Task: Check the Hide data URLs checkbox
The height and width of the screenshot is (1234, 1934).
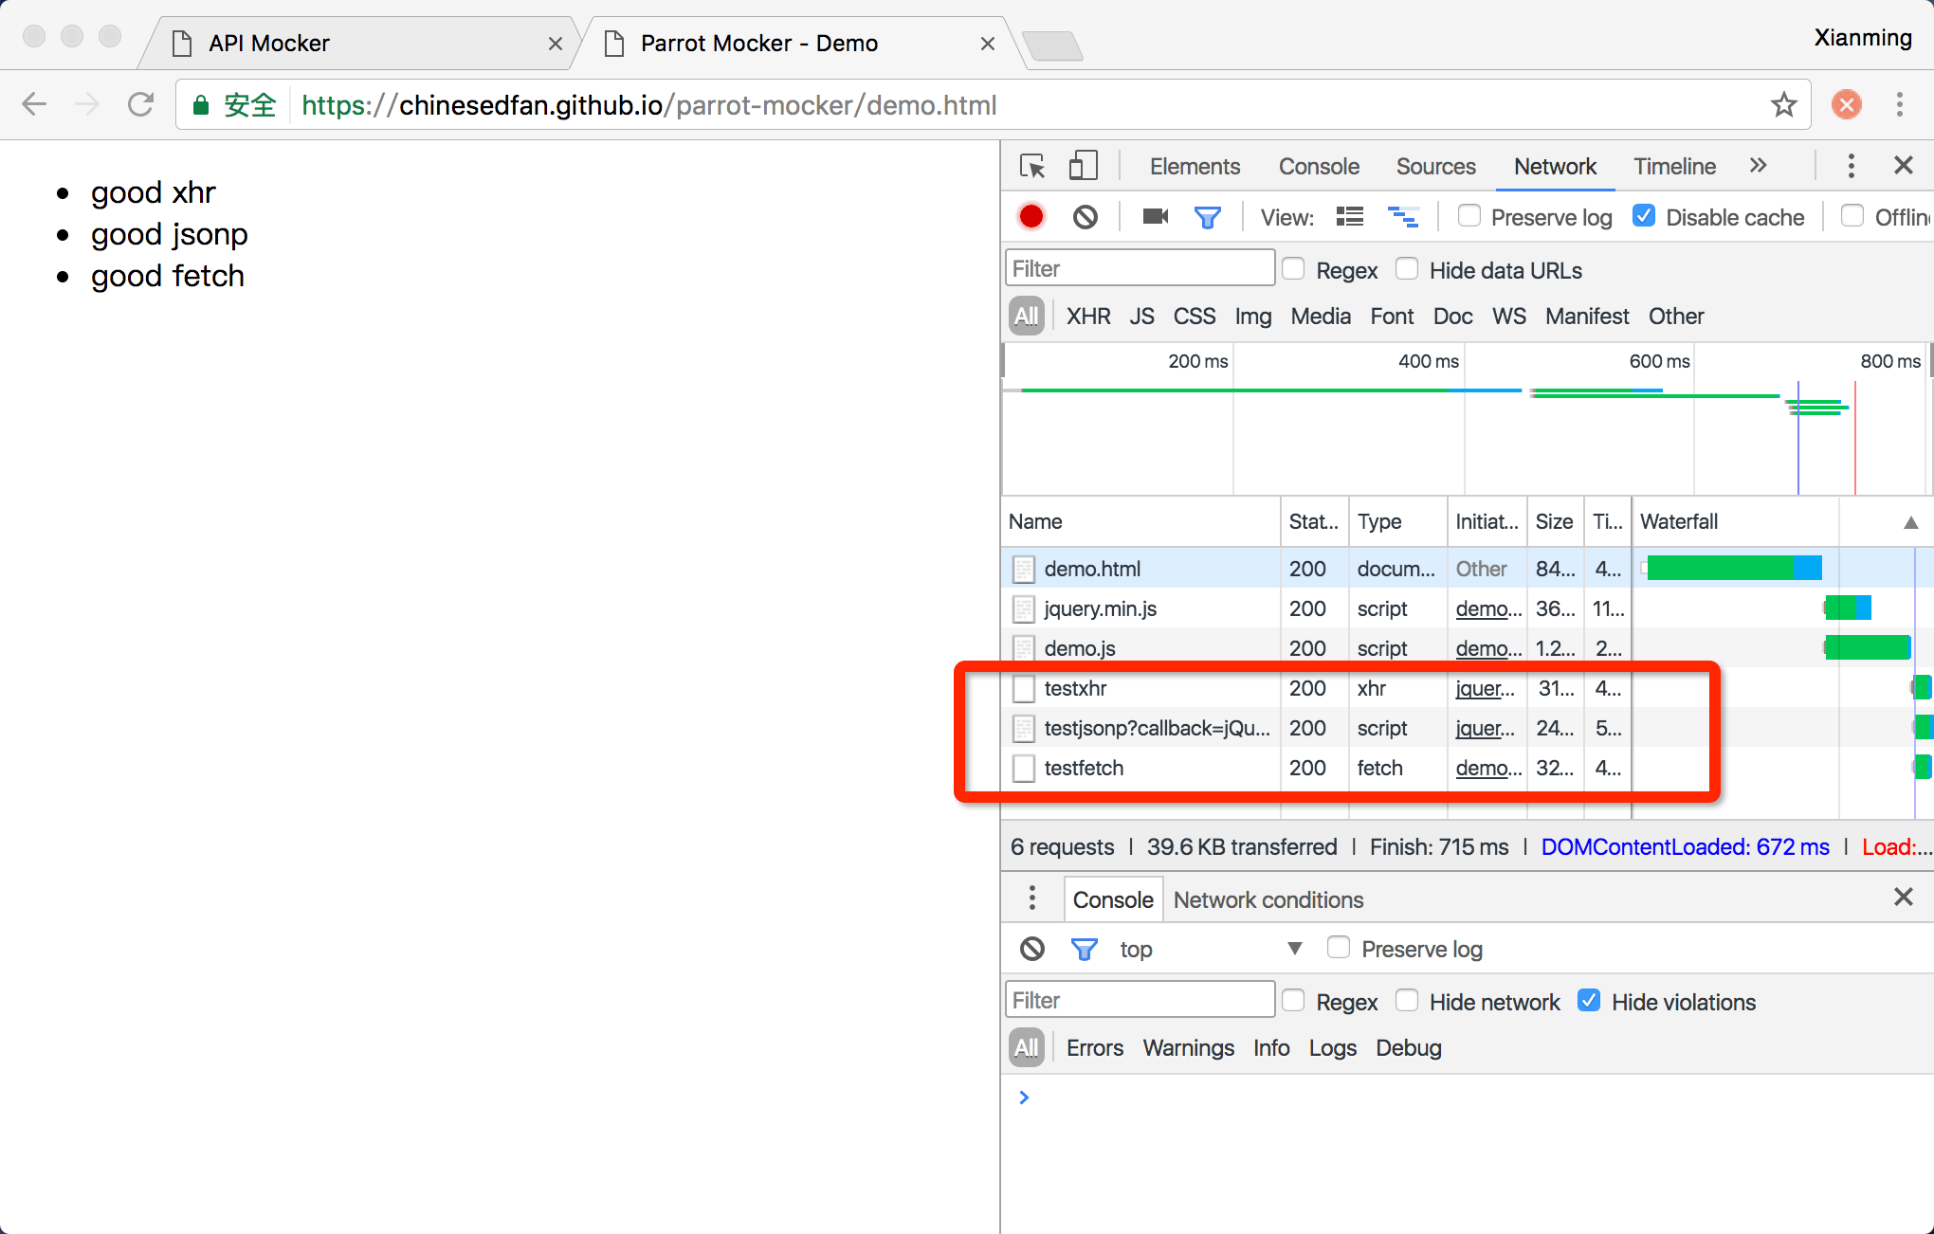Action: point(1408,269)
